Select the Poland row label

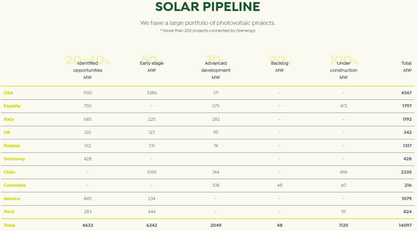(x=12, y=146)
